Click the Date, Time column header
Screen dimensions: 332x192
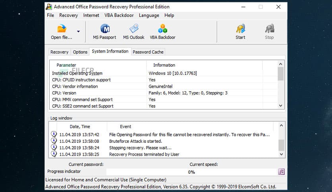click(x=80, y=127)
